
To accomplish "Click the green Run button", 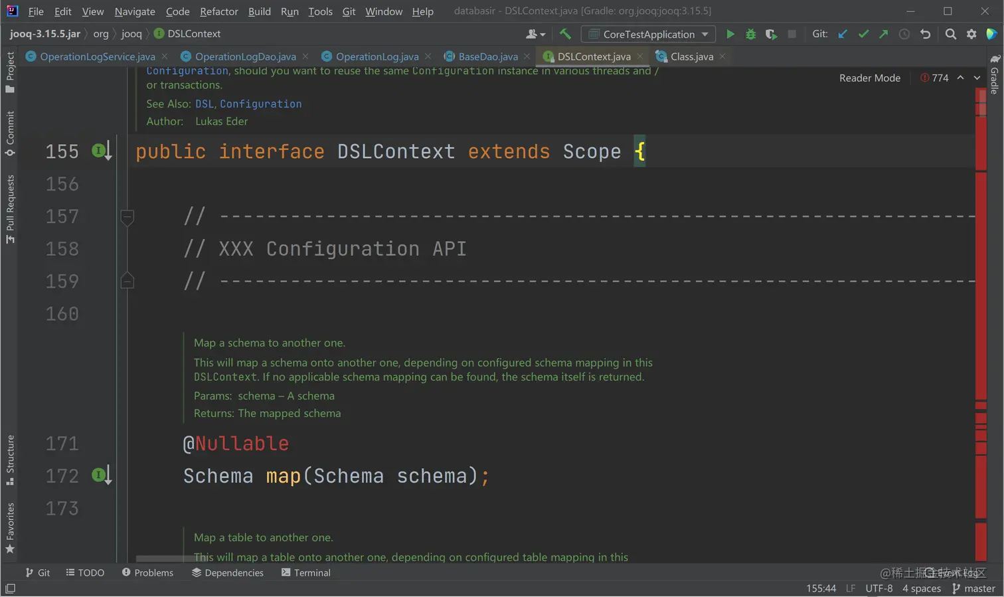I will (x=730, y=34).
